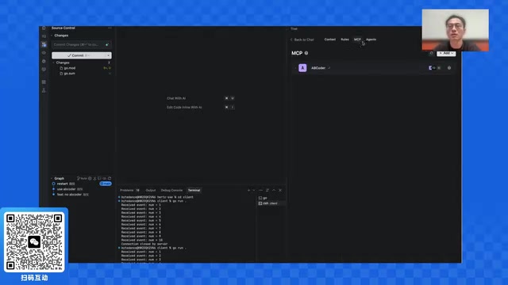This screenshot has width=508, height=285.
Task: Go Back to Chat
Action: tap(302, 40)
